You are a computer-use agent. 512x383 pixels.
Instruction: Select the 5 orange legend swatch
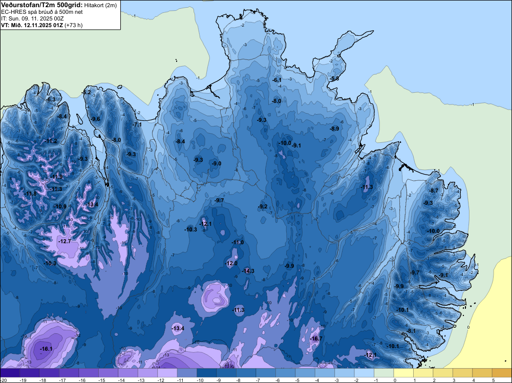[502, 373]
